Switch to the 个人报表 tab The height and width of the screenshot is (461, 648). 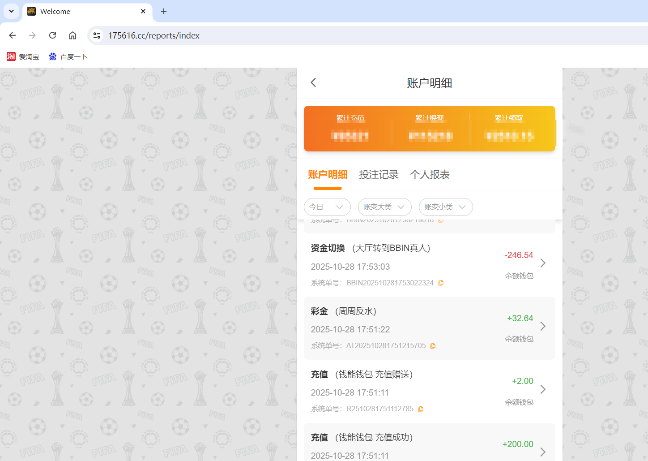429,175
